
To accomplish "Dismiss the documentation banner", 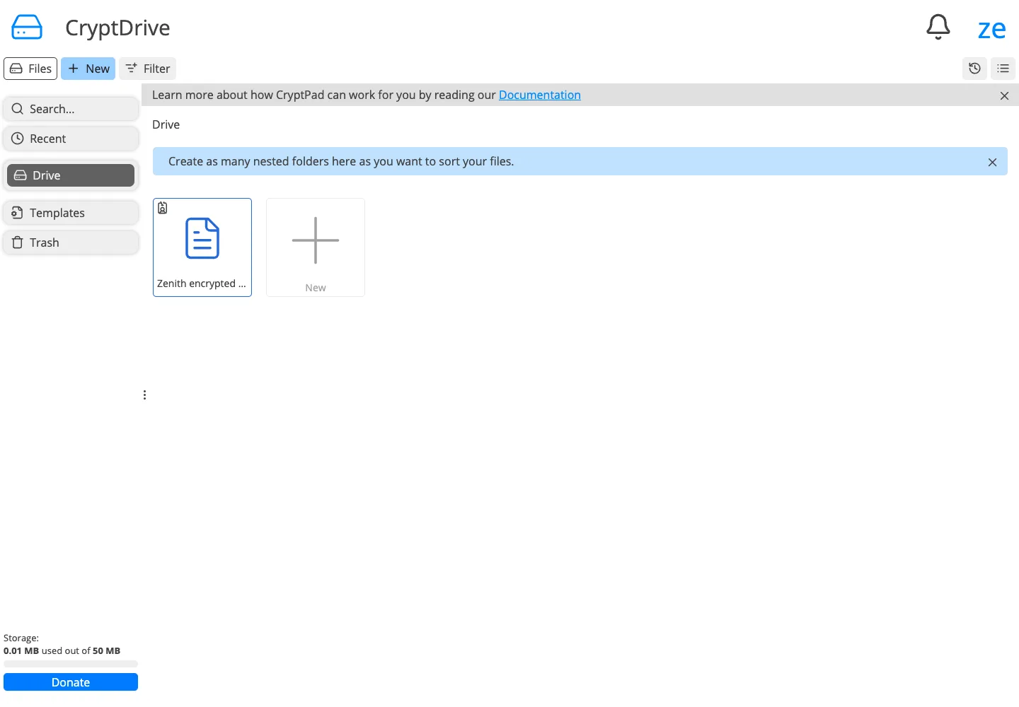I will 1004,95.
